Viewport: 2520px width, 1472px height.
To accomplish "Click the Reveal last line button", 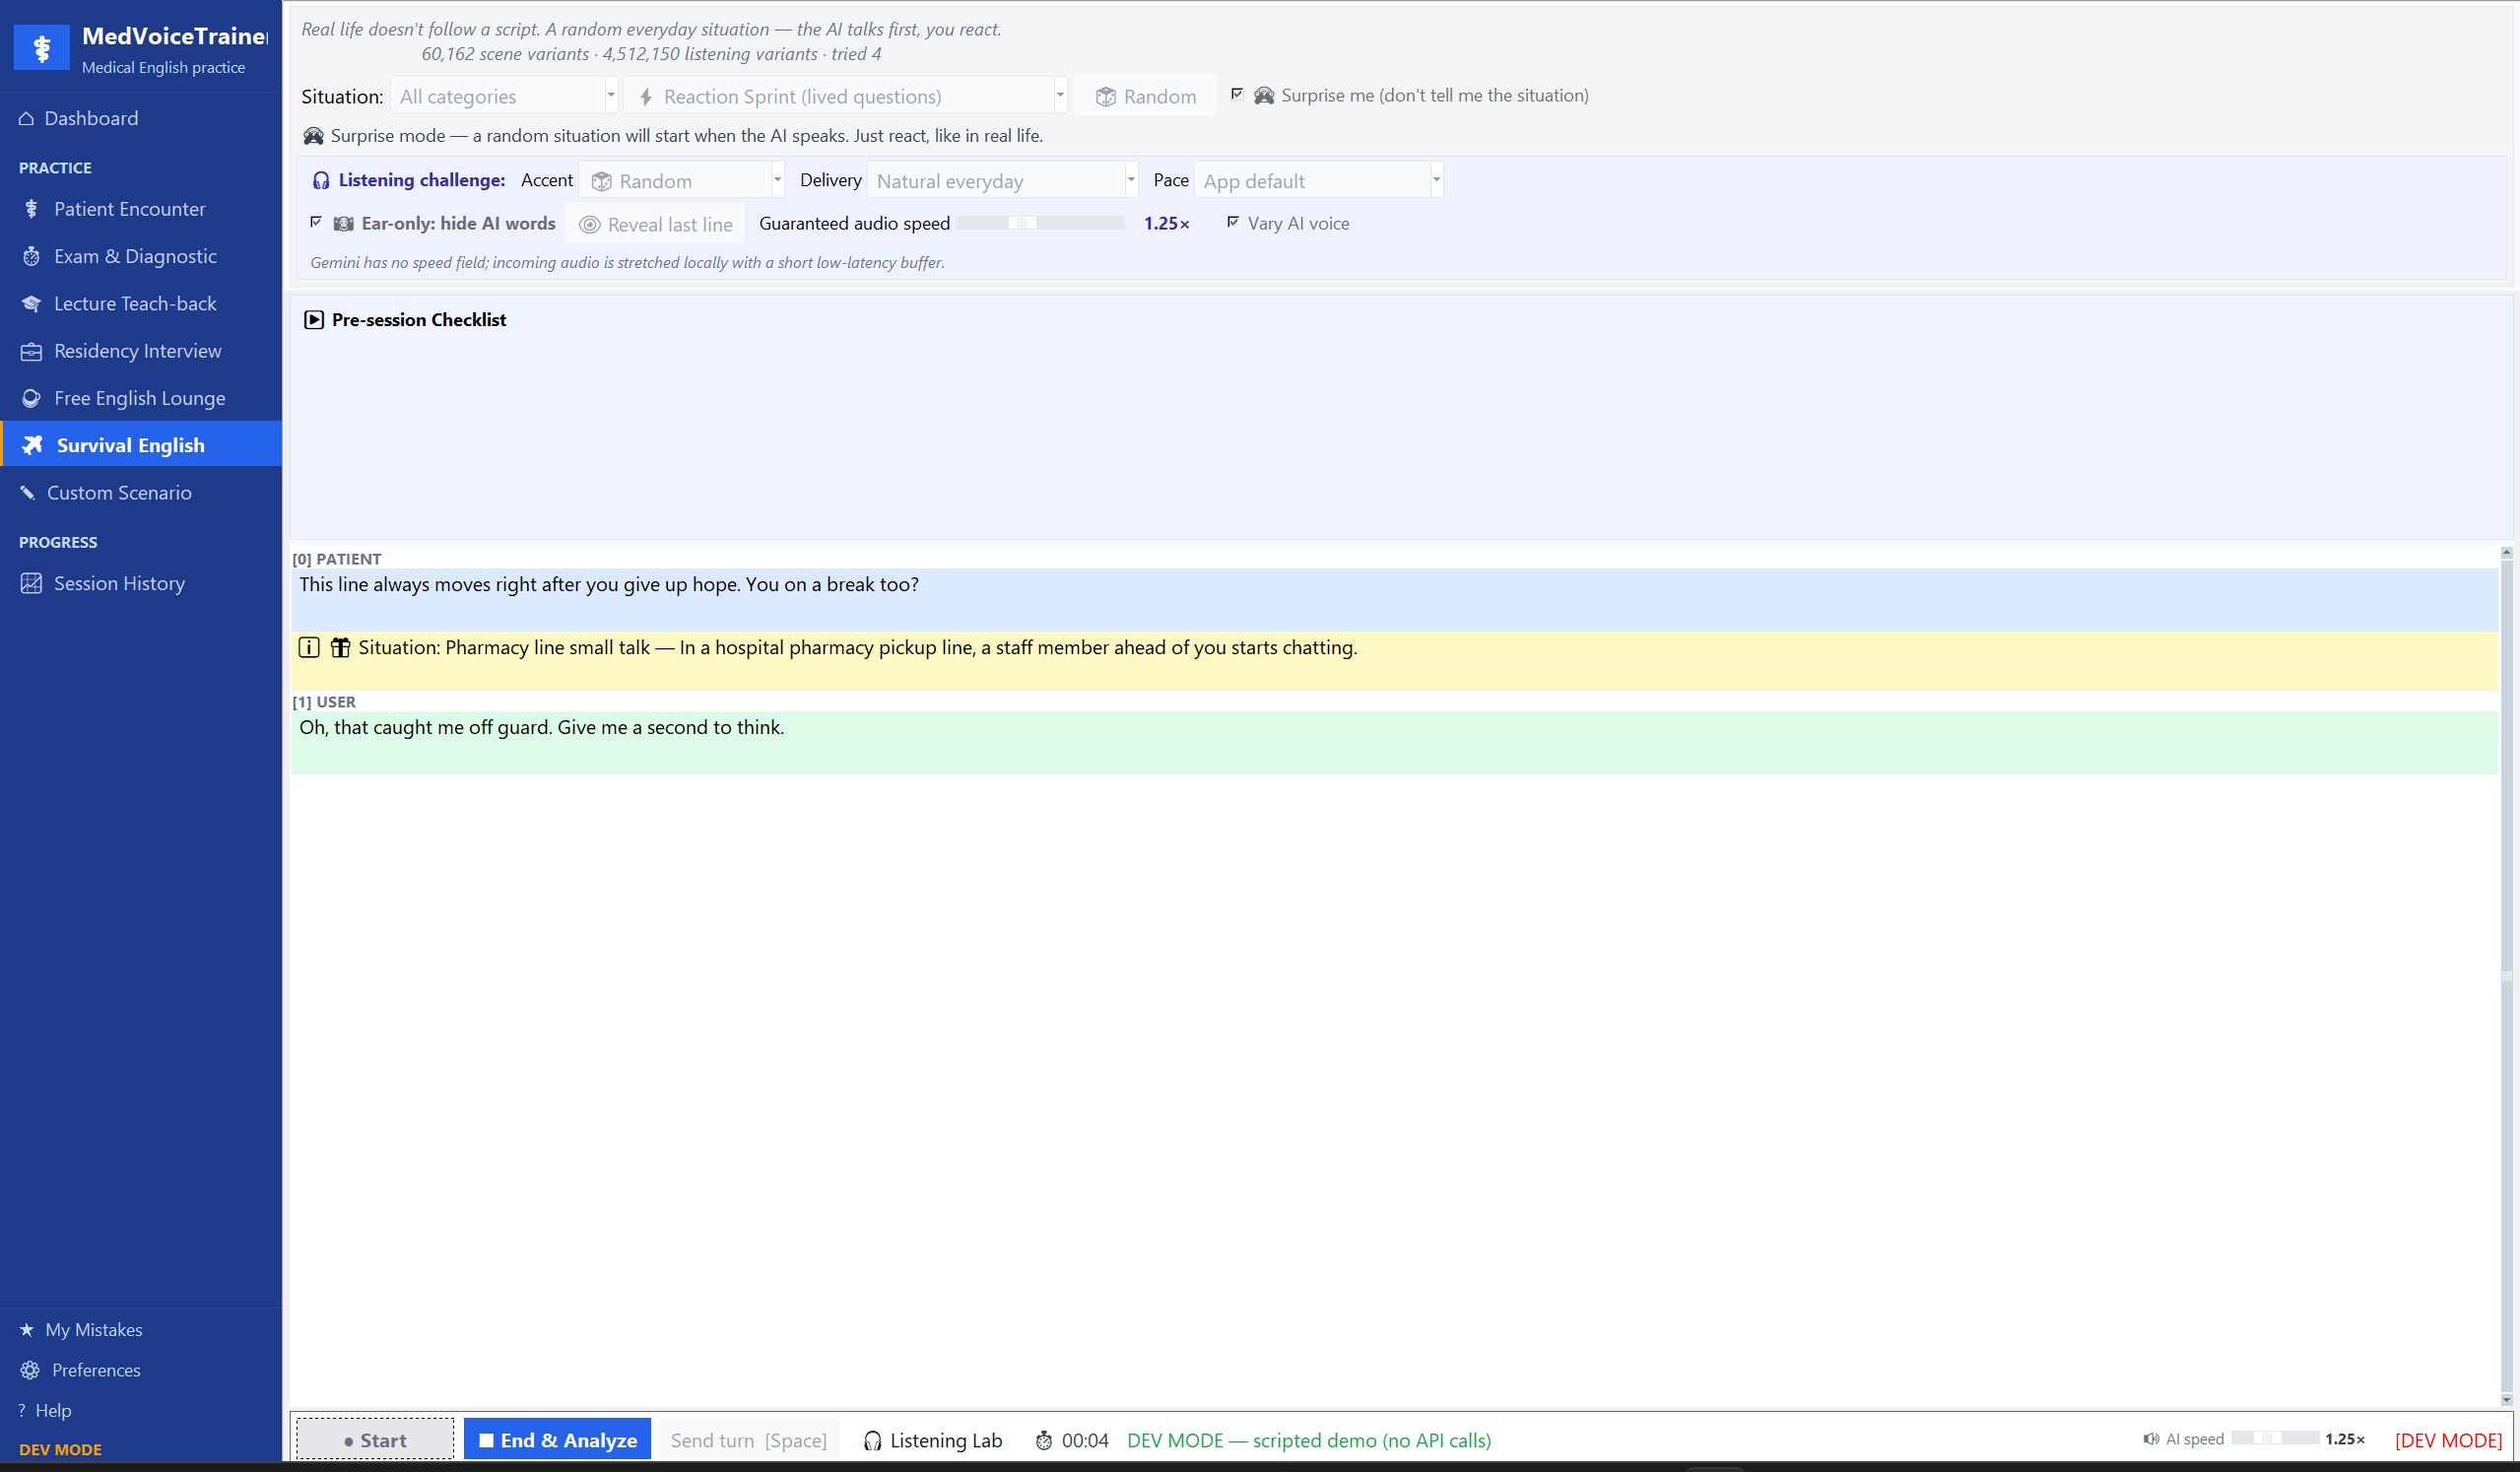I will pos(655,224).
